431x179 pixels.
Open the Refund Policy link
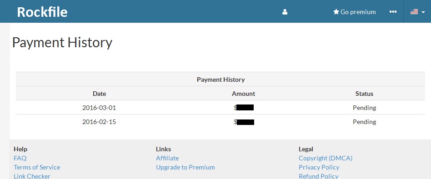click(x=318, y=176)
